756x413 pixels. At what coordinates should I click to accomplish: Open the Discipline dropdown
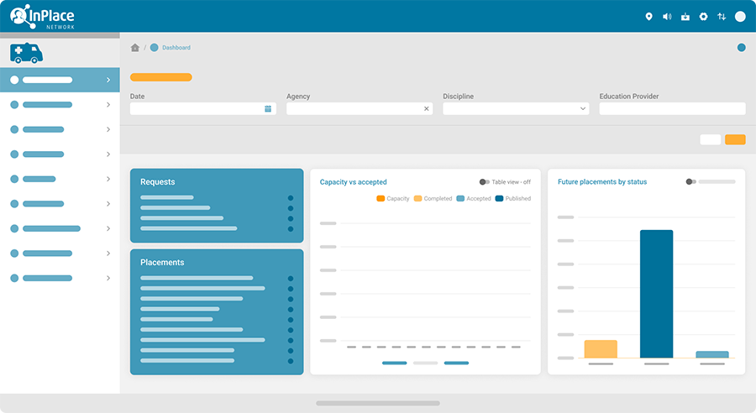click(516, 108)
